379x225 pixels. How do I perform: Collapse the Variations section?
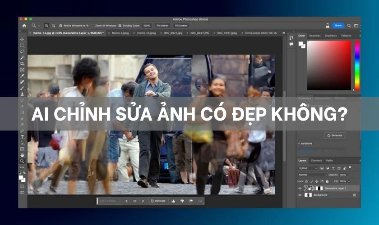(x=299, y=144)
